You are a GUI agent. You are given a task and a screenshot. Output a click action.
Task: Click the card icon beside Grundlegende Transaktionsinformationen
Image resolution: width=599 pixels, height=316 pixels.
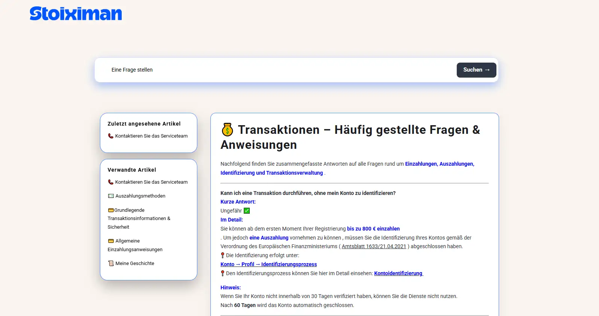click(111, 210)
